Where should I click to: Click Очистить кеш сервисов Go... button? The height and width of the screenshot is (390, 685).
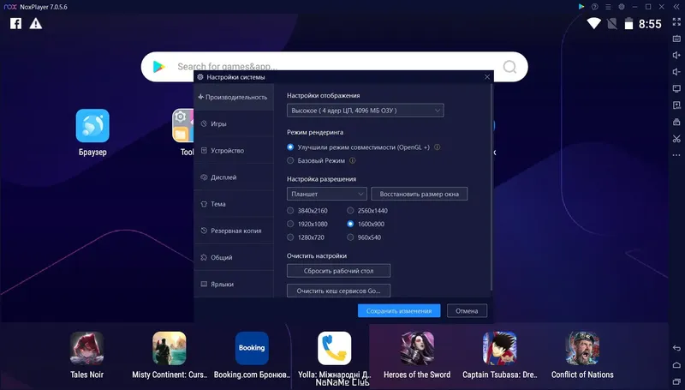(338, 291)
